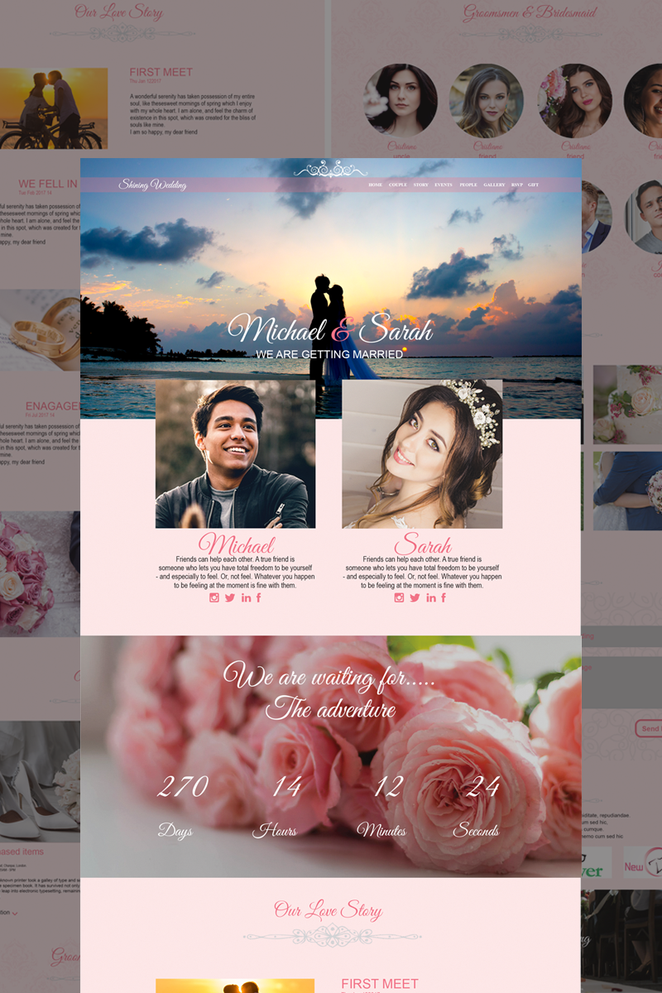Viewport: 662px width, 993px height.
Task: Open Sarah's Twitter icon
Action: (x=415, y=597)
